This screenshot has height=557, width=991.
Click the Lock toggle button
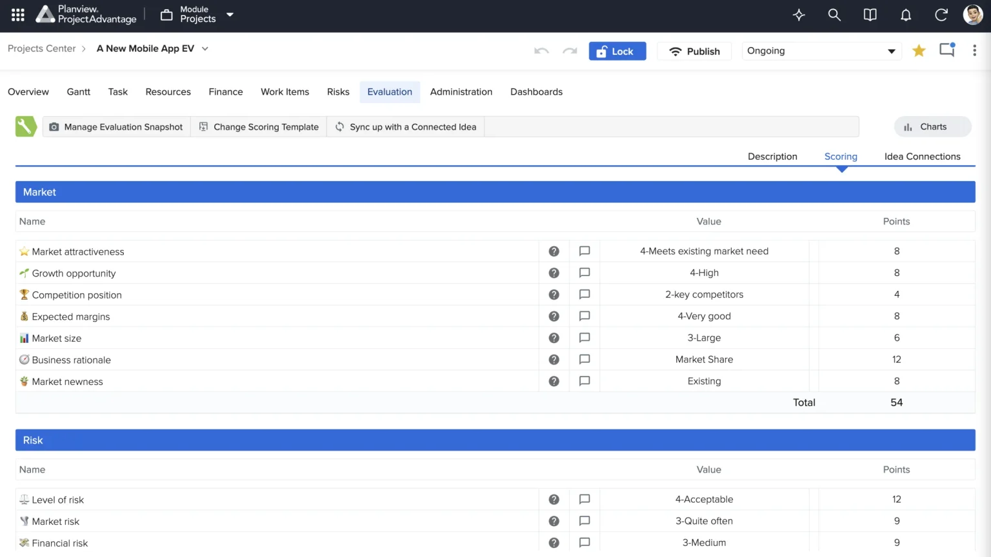(x=617, y=51)
